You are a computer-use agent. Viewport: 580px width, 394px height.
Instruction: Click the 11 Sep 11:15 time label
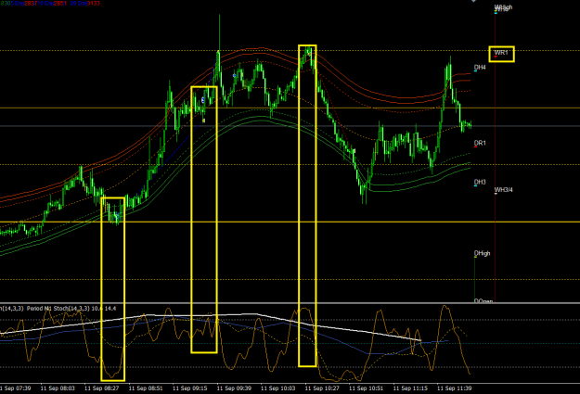tap(410, 388)
